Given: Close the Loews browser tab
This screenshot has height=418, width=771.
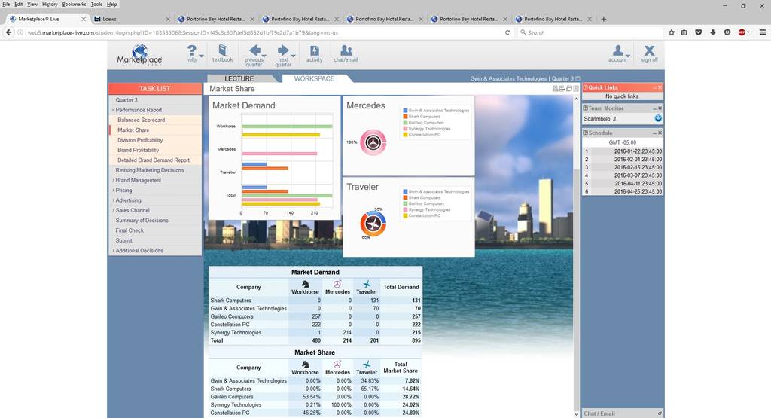Looking at the screenshot, I should 168,19.
